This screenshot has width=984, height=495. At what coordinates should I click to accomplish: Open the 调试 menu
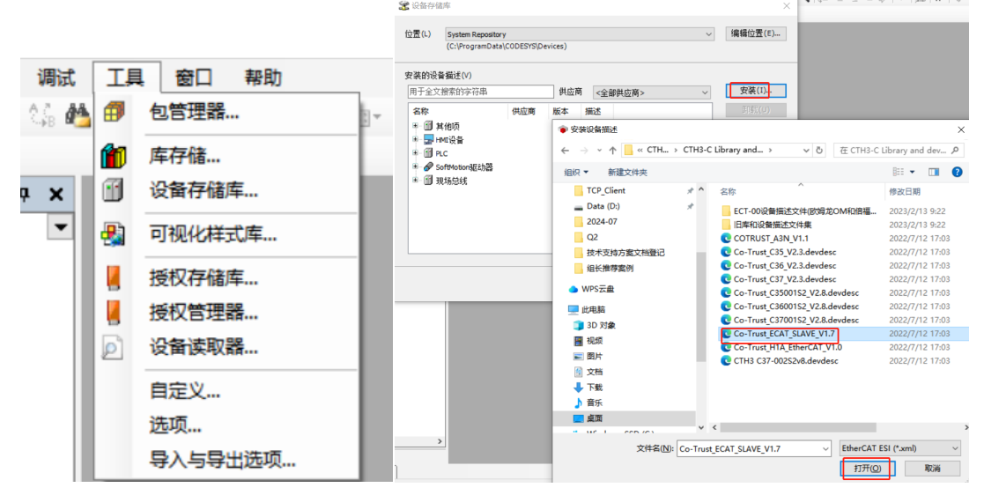coord(56,78)
